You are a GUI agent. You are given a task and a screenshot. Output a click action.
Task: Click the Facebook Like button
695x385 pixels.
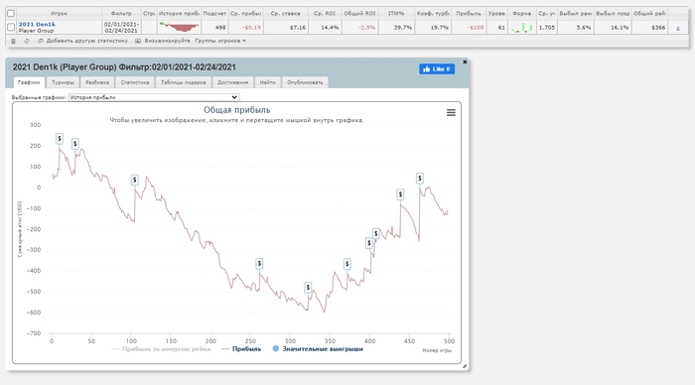point(437,69)
